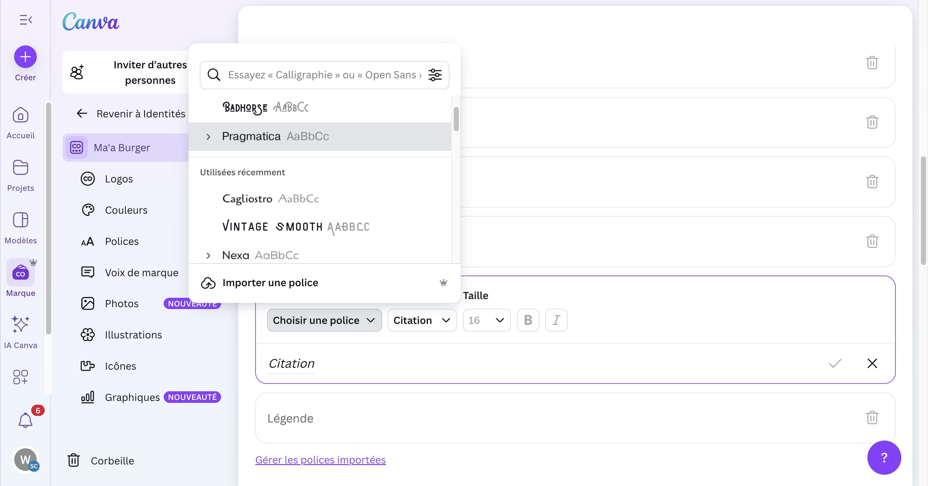Open the Citation style dropdown
928x486 pixels.
pos(422,320)
